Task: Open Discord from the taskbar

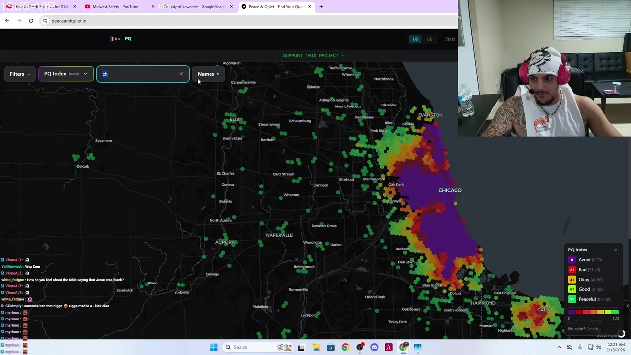Action: (374, 347)
